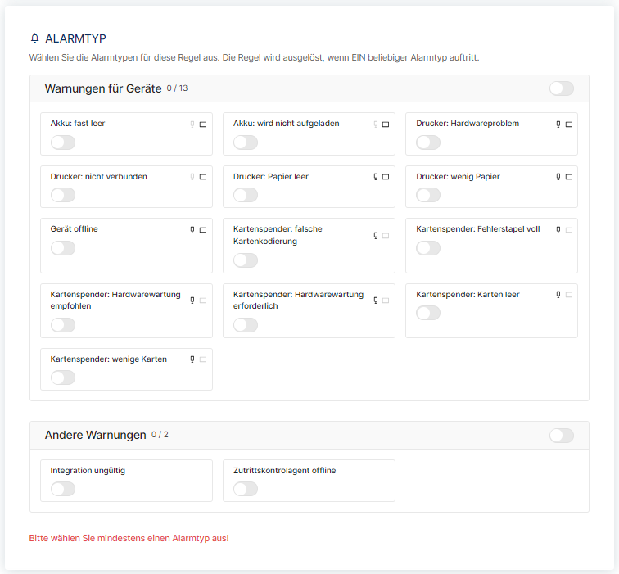The image size is (619, 574).
Task: Click the 'Wählen Sie die Alarmtypen' description text
Action: 254,57
